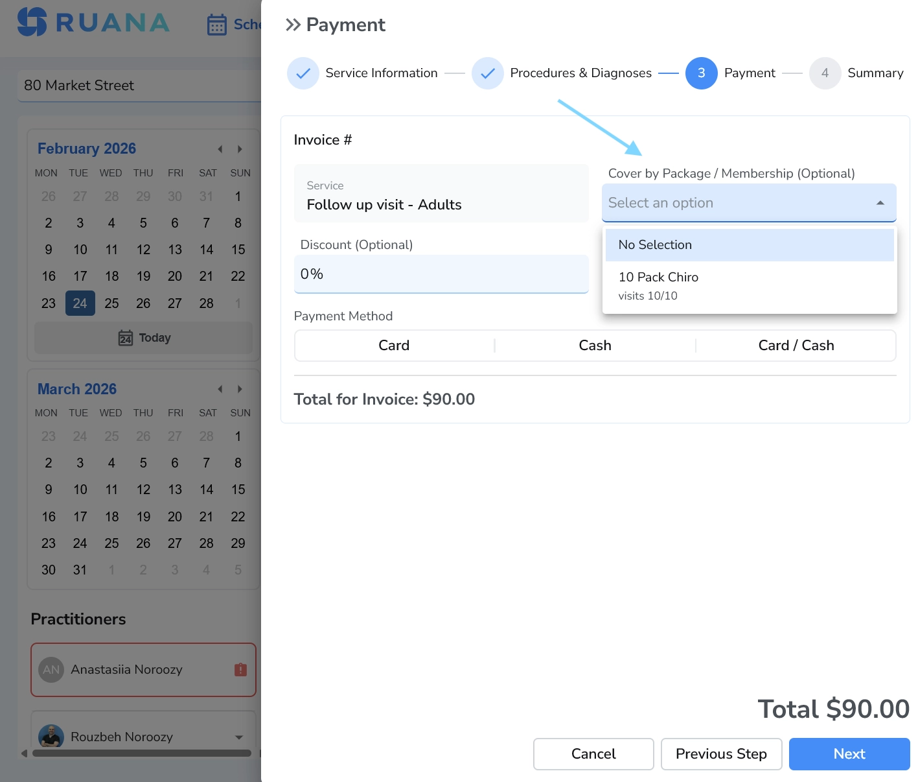Click the Ruana logo icon
Image resolution: width=918 pixels, height=782 pixels.
pos(32,22)
